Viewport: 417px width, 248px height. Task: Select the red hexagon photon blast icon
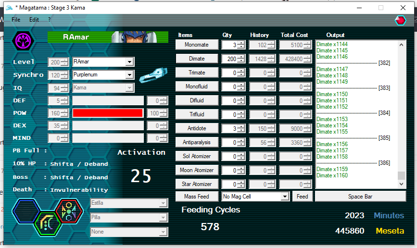[69, 211]
